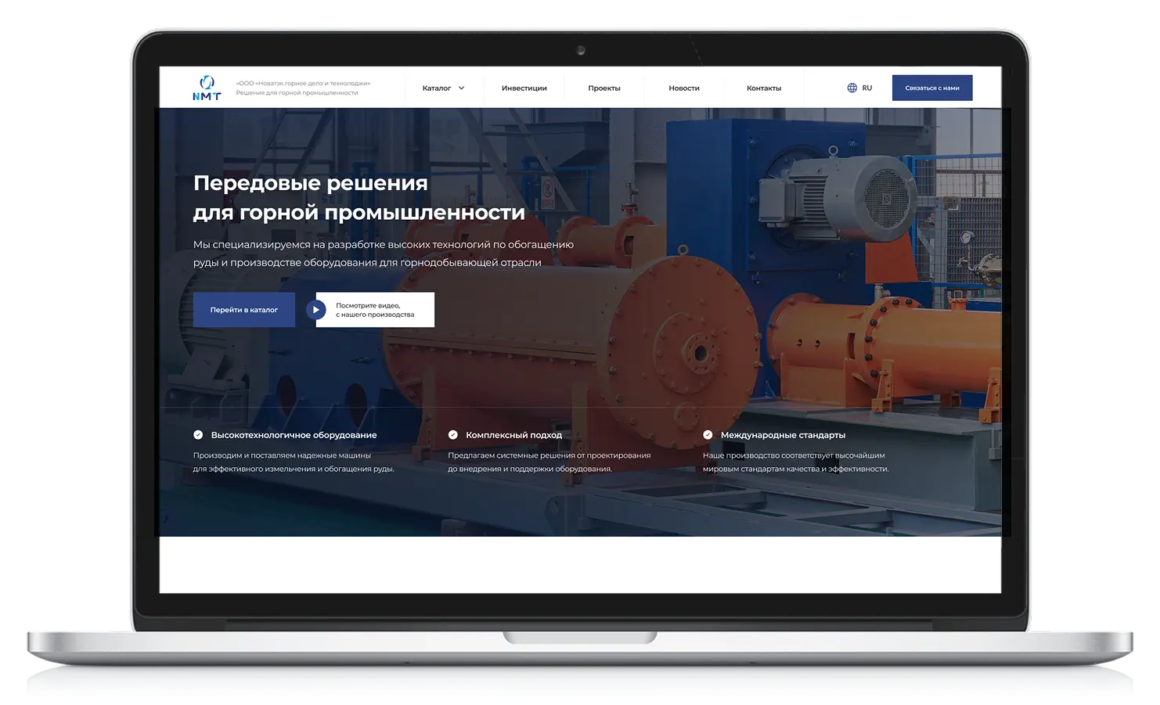Open the Инвестиции menu item
Screen dimensions: 1160x705
[524, 88]
